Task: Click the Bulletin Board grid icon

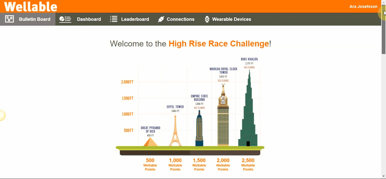Action: 9,19
